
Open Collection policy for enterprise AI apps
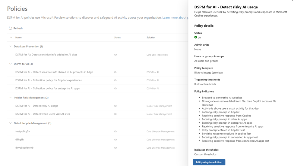(47, 88)
